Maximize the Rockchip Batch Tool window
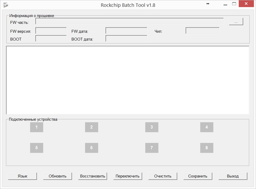256x189 pixels. (234, 4)
